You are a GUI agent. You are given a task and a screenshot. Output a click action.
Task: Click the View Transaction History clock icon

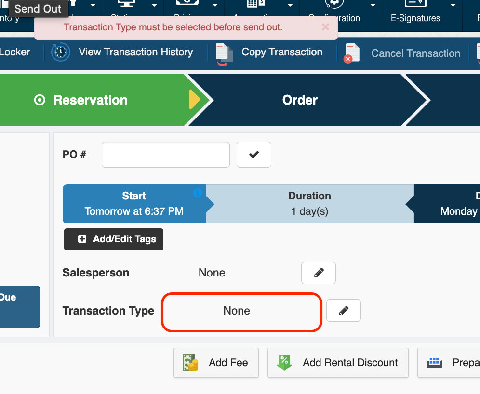tap(61, 52)
